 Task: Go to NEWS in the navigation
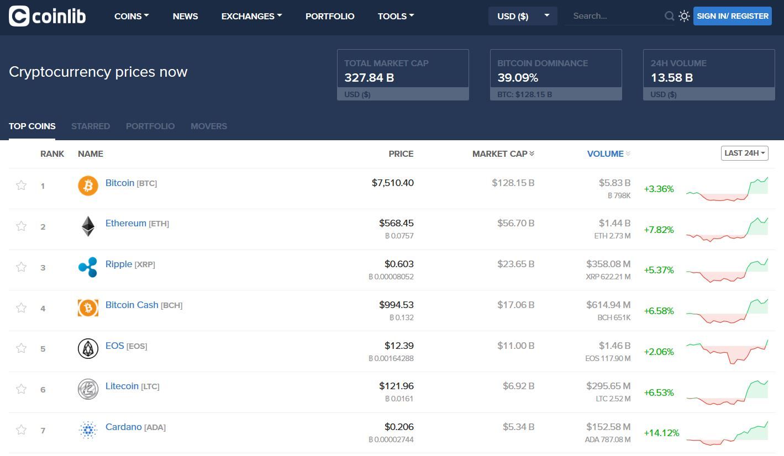pyautogui.click(x=185, y=16)
